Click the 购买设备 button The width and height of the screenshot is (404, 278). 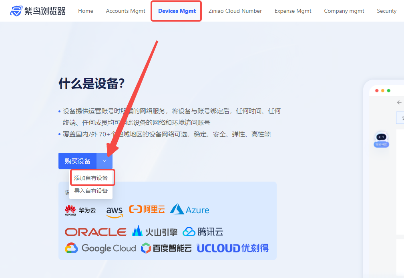pos(78,161)
